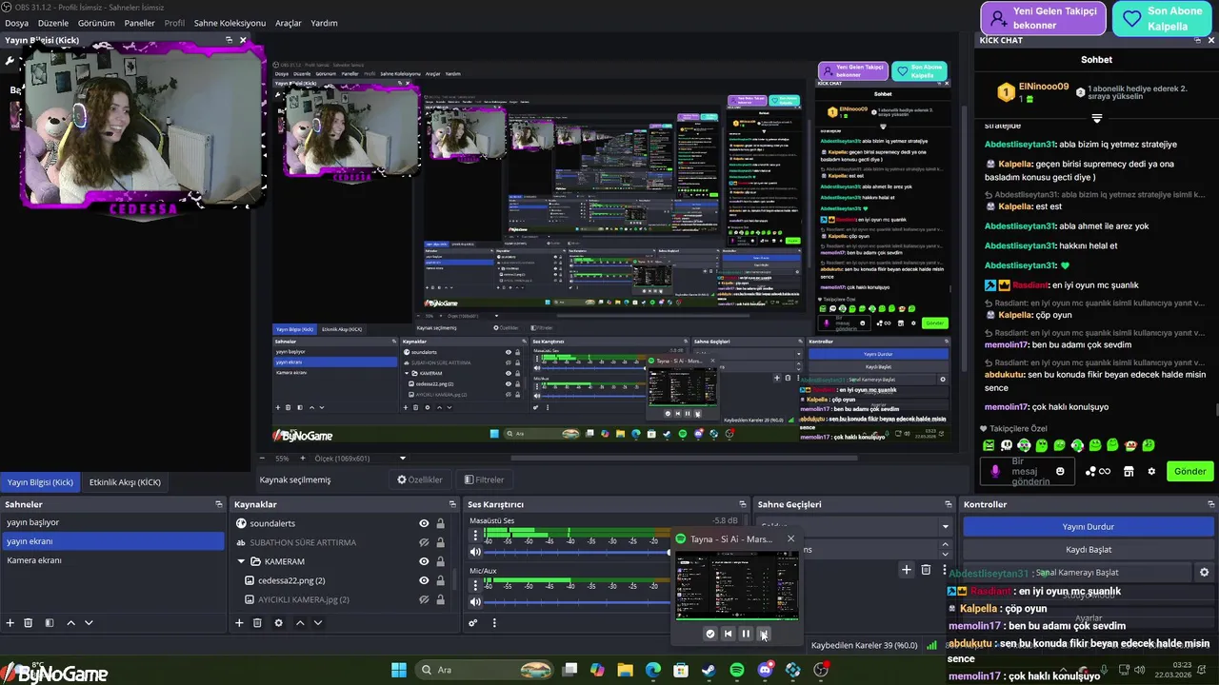Skip to previous track in Spotify popup

click(x=728, y=634)
